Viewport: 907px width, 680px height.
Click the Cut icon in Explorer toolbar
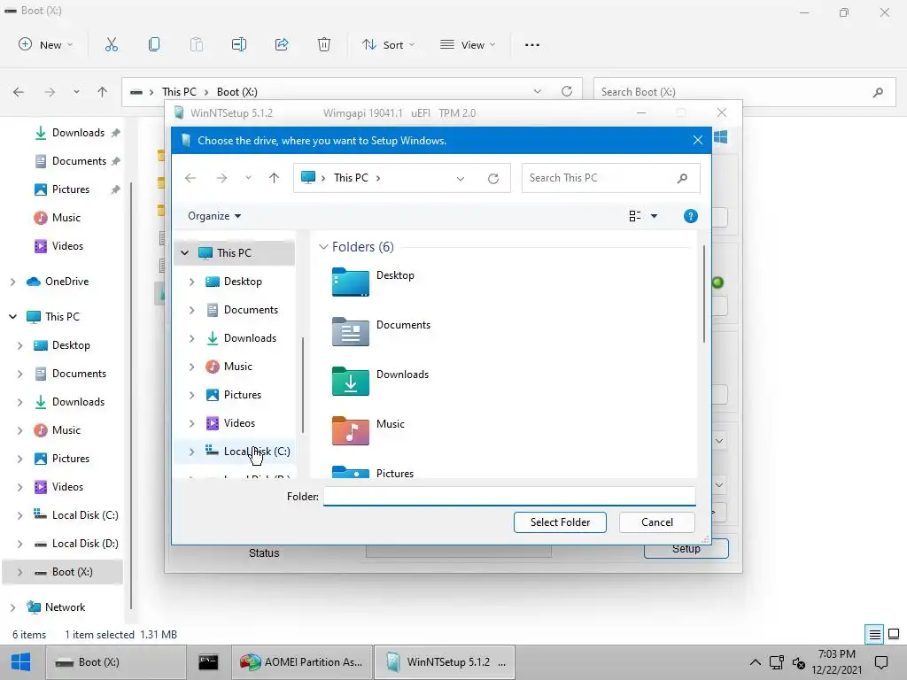pos(111,44)
